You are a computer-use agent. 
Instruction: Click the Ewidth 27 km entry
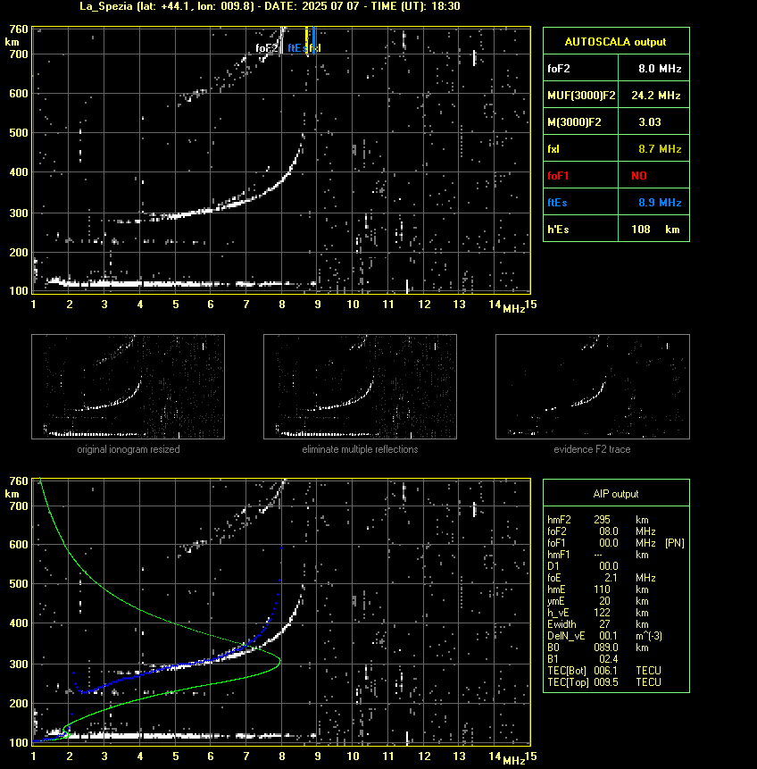(x=598, y=625)
